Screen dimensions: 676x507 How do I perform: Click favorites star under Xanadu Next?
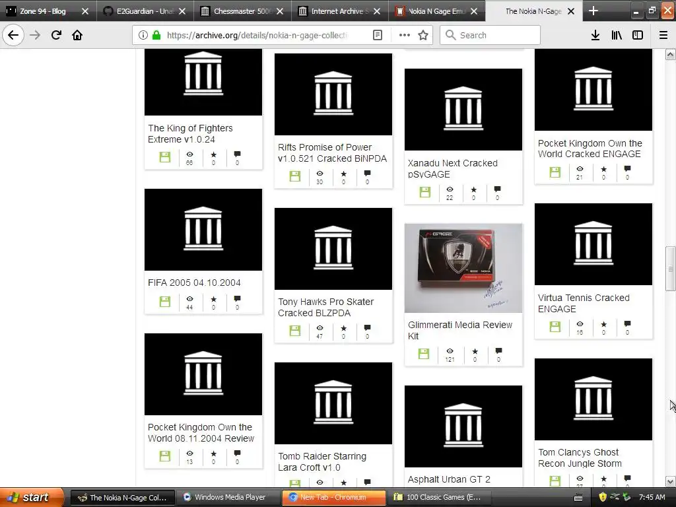474,189
